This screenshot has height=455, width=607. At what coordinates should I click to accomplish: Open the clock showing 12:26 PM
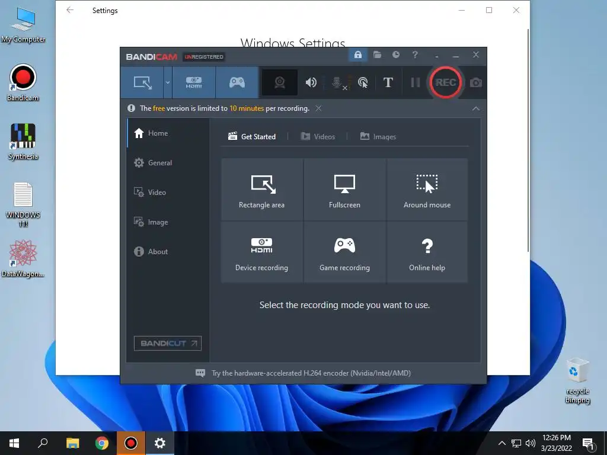[x=556, y=443]
